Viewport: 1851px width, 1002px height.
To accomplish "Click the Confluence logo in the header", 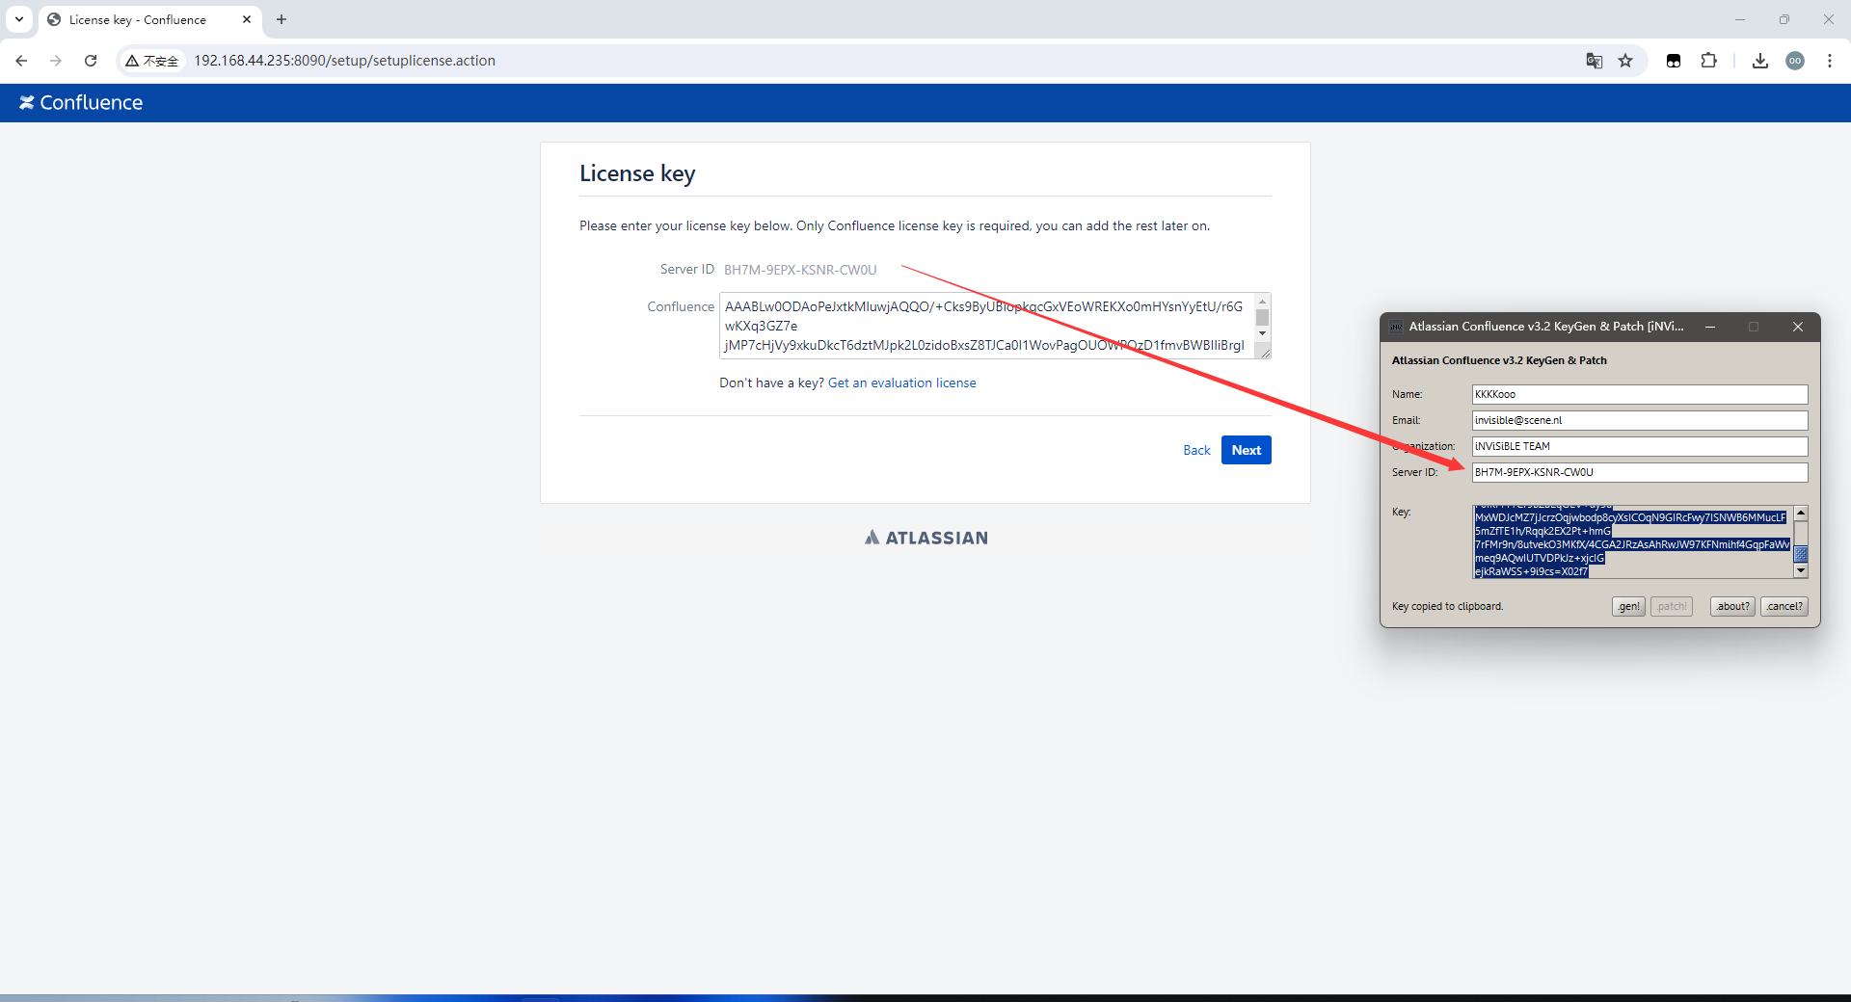I will click(x=81, y=103).
